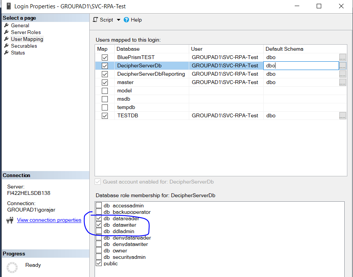Image resolution: width=353 pixels, height=277 pixels.
Task: Check the Map checkbox for tempdb
Action: point(105,107)
